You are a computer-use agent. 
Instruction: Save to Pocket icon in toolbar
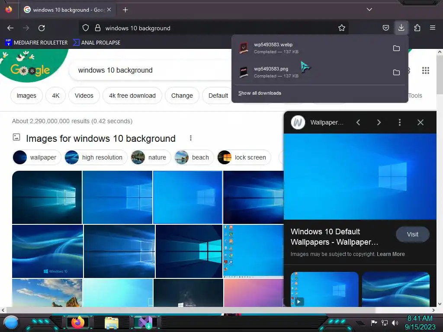385,28
